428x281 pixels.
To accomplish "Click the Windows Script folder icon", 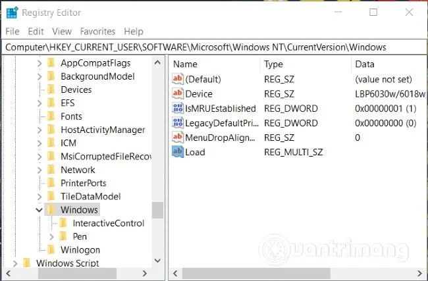I will (x=27, y=263).
